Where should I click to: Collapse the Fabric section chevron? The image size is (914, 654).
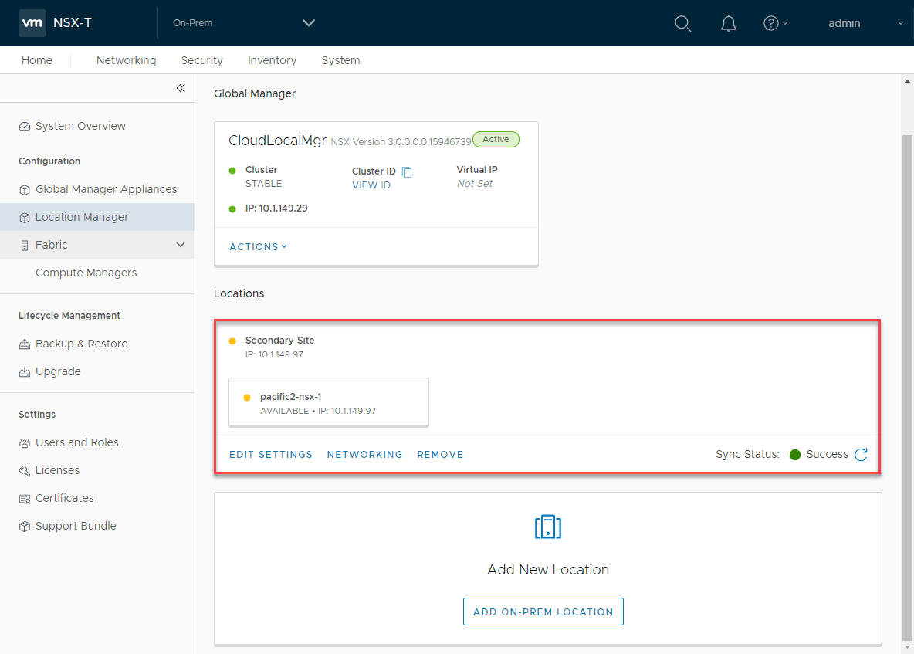(180, 245)
